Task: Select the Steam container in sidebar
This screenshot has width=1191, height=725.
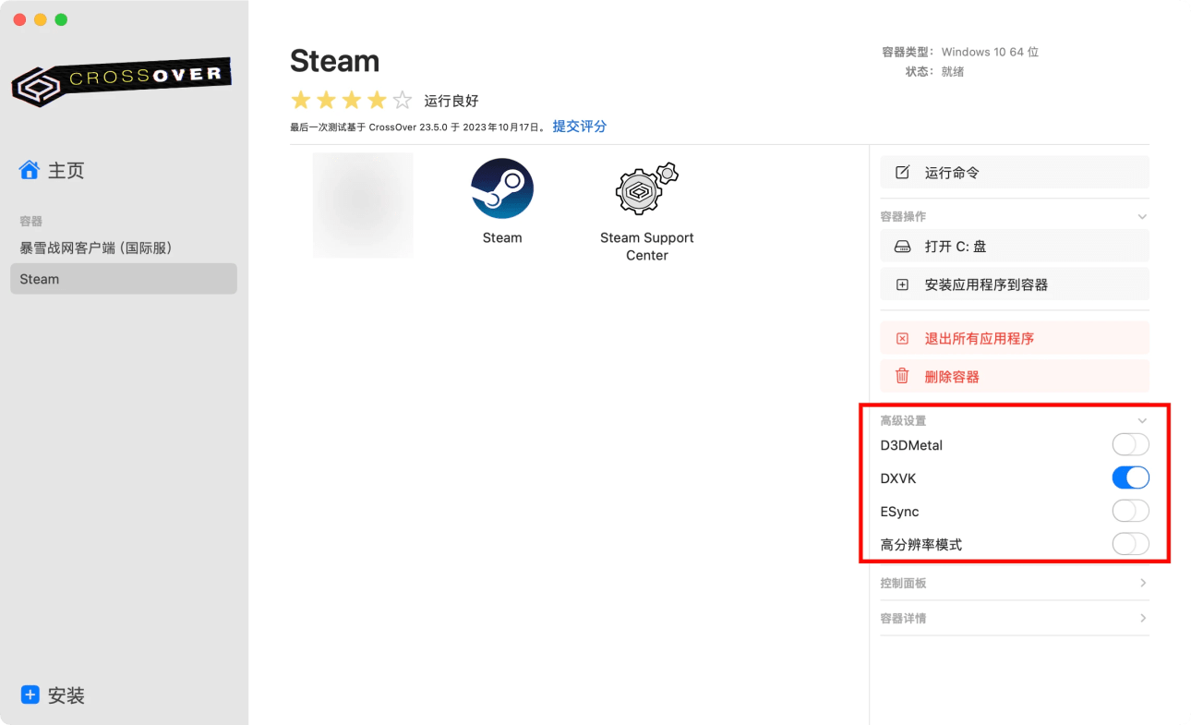Action: 123,279
